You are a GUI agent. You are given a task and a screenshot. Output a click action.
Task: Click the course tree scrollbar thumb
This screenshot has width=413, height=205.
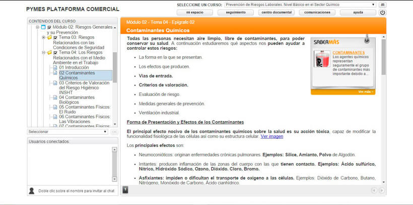coord(115,67)
